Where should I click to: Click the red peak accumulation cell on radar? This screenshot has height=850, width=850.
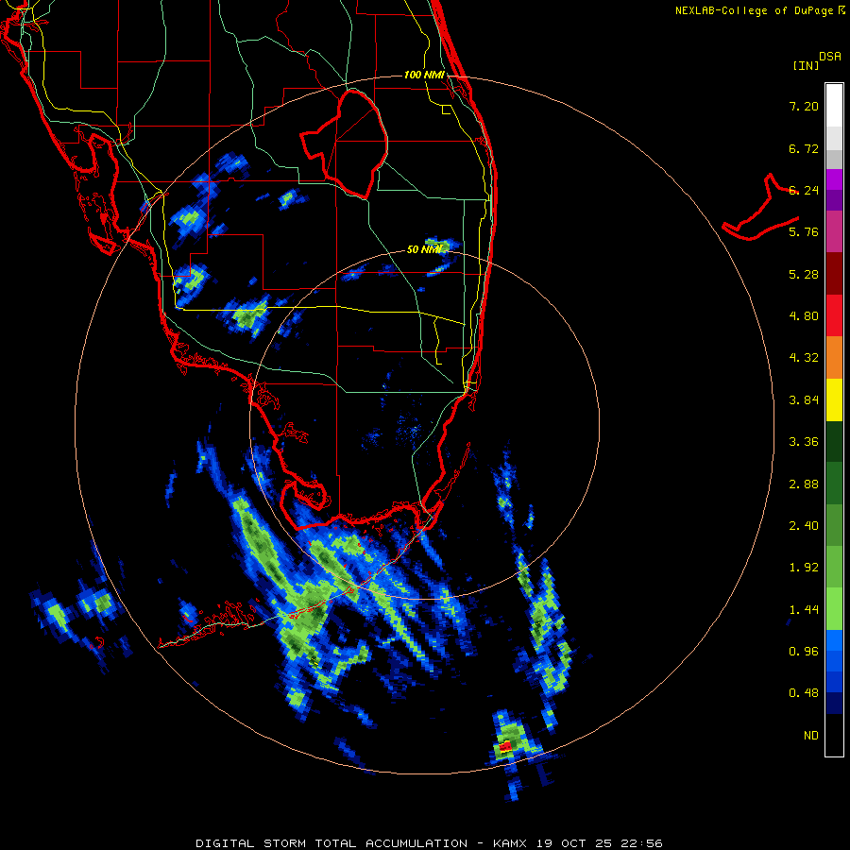[x=505, y=747]
